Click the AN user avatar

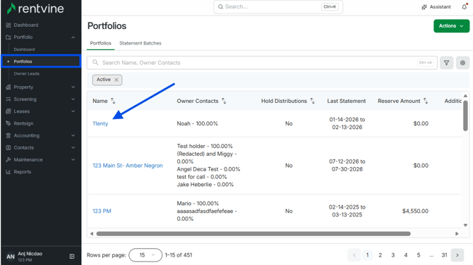click(11, 257)
